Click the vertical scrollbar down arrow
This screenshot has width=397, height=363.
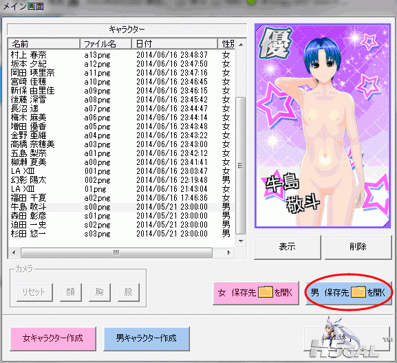[x=241, y=241]
